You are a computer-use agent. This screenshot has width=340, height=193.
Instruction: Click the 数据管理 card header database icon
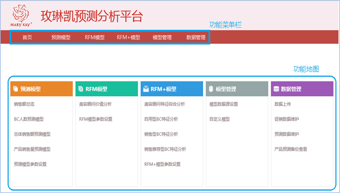pyautogui.click(x=276, y=89)
